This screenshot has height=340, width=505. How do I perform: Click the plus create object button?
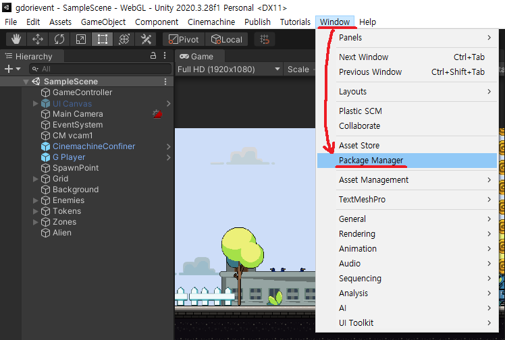pyautogui.click(x=9, y=69)
